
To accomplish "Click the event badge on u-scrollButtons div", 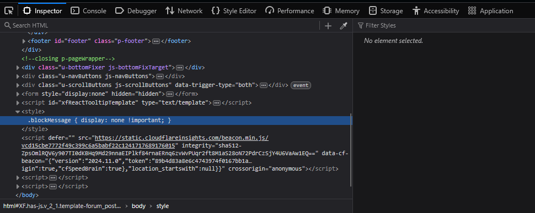I will coord(301,85).
